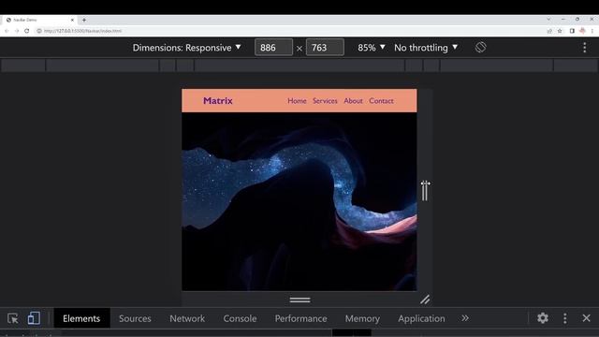Show more DevTools tabs chevron
The width and height of the screenshot is (599, 337).
(464, 318)
